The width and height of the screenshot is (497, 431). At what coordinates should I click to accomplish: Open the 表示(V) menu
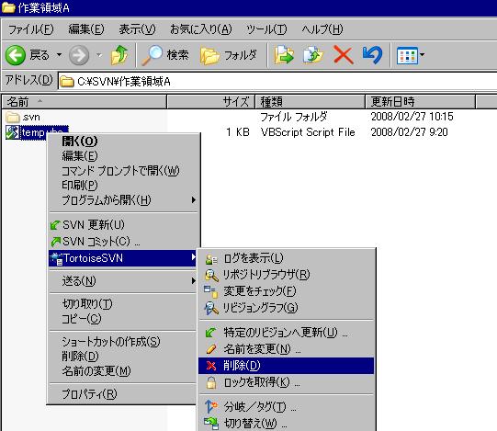[x=137, y=29]
